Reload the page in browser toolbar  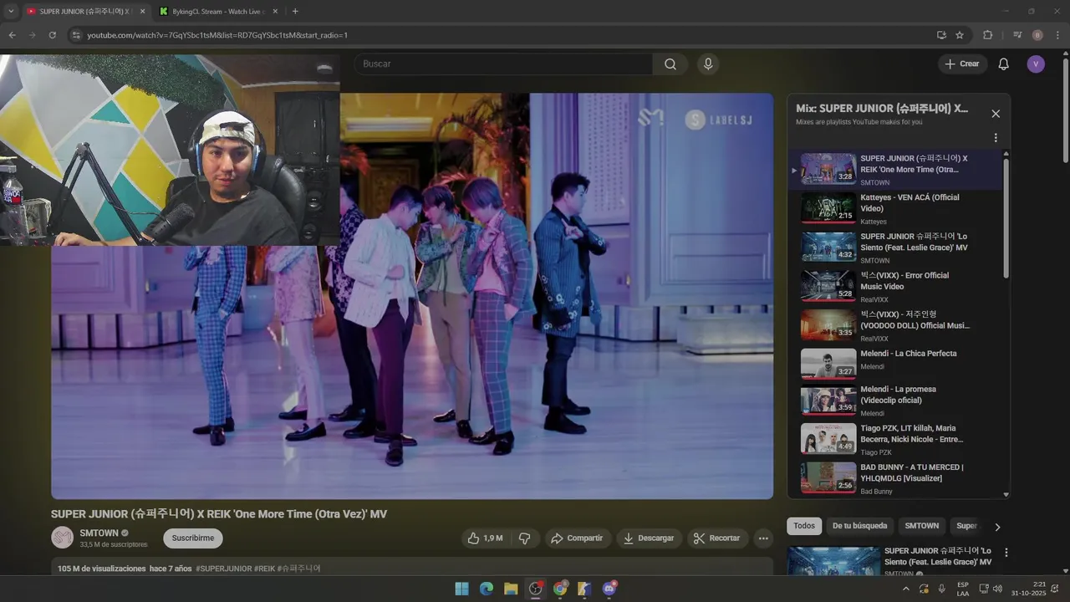(x=52, y=35)
